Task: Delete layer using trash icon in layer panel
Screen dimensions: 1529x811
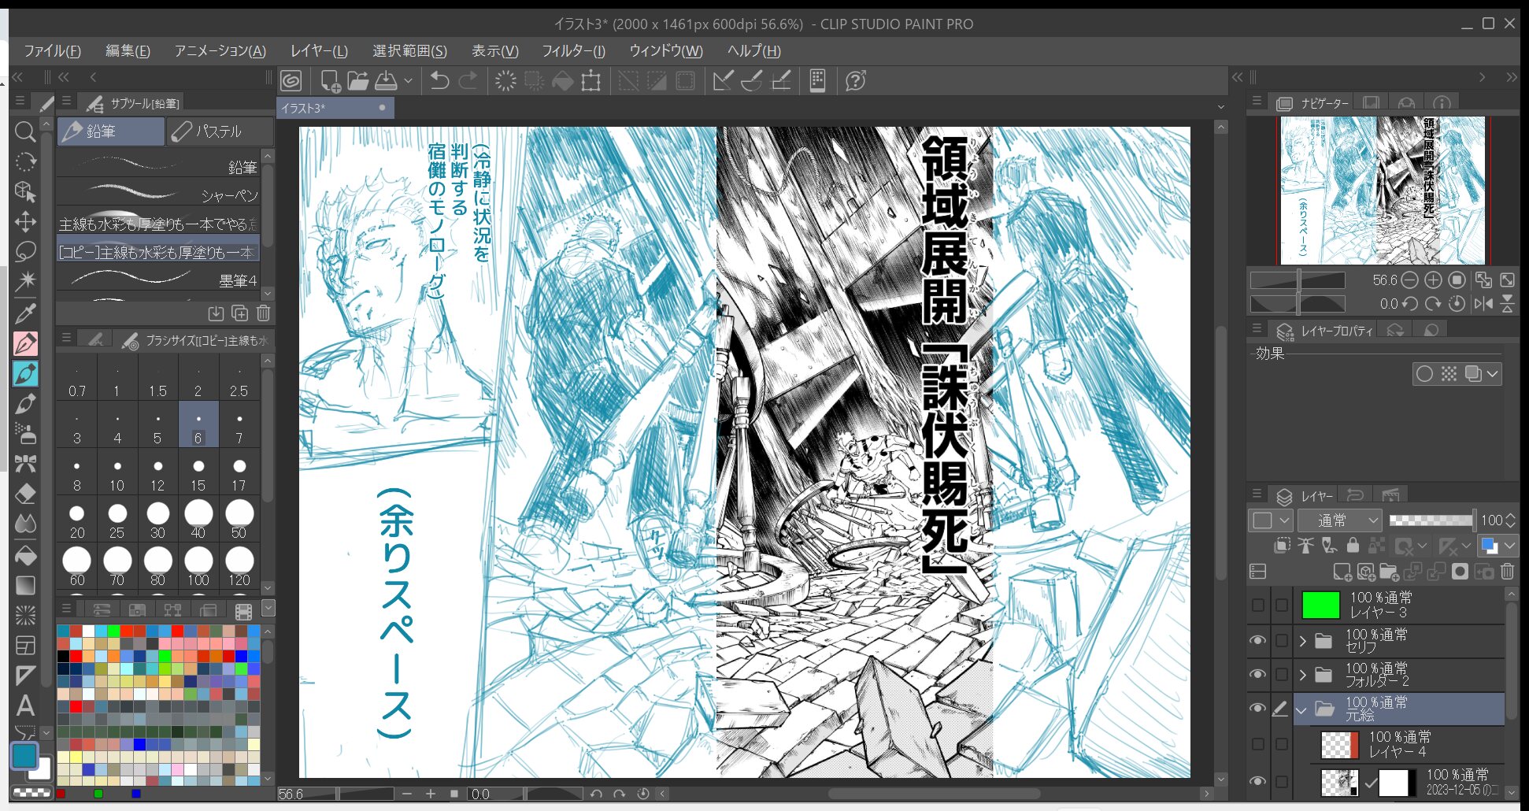Action: click(1507, 572)
